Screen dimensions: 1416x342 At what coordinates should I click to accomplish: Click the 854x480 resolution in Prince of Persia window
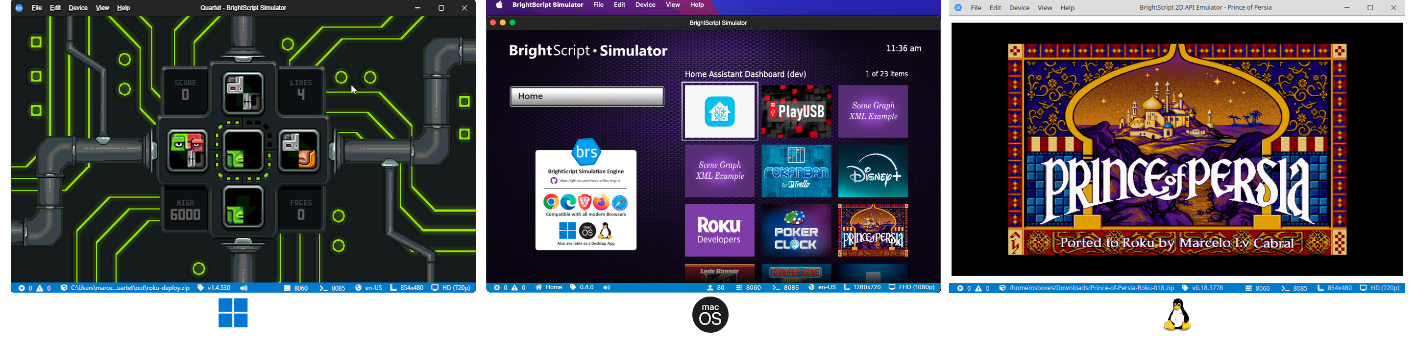1335,289
